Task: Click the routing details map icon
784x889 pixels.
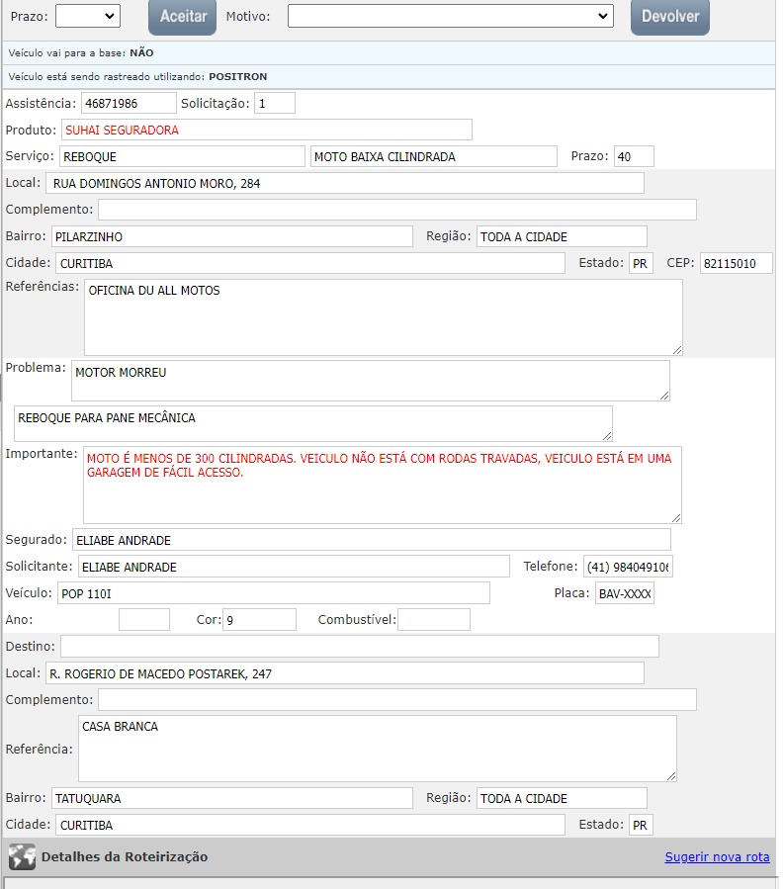Action: point(22,856)
